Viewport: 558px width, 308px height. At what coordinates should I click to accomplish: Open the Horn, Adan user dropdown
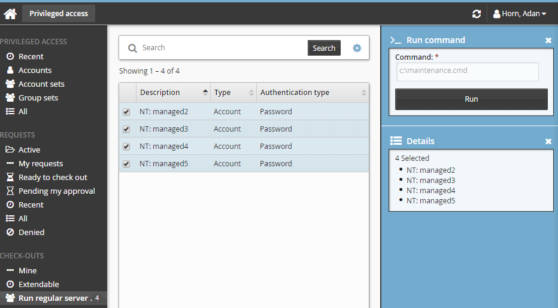519,13
